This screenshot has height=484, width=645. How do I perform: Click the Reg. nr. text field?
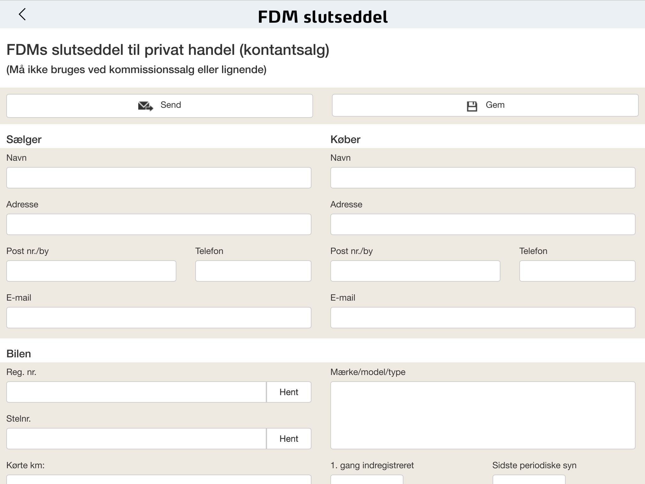click(136, 392)
